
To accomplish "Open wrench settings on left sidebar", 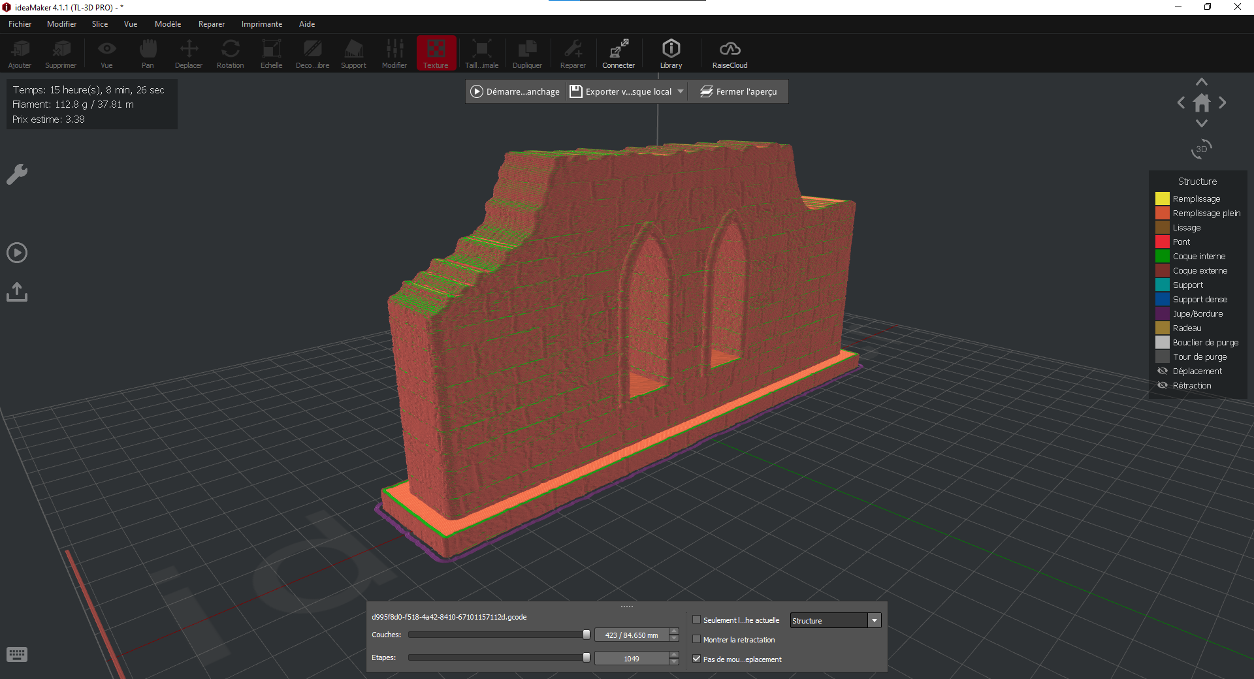I will [17, 174].
